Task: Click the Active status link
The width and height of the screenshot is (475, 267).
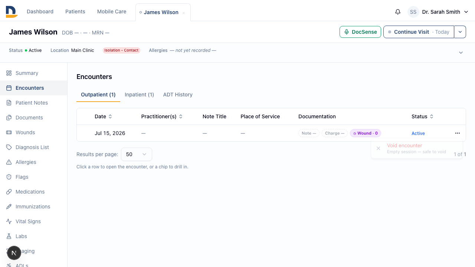Action: [x=418, y=133]
